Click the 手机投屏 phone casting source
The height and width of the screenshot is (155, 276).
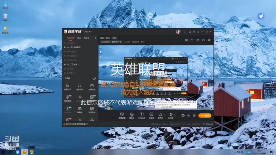click(x=141, y=116)
